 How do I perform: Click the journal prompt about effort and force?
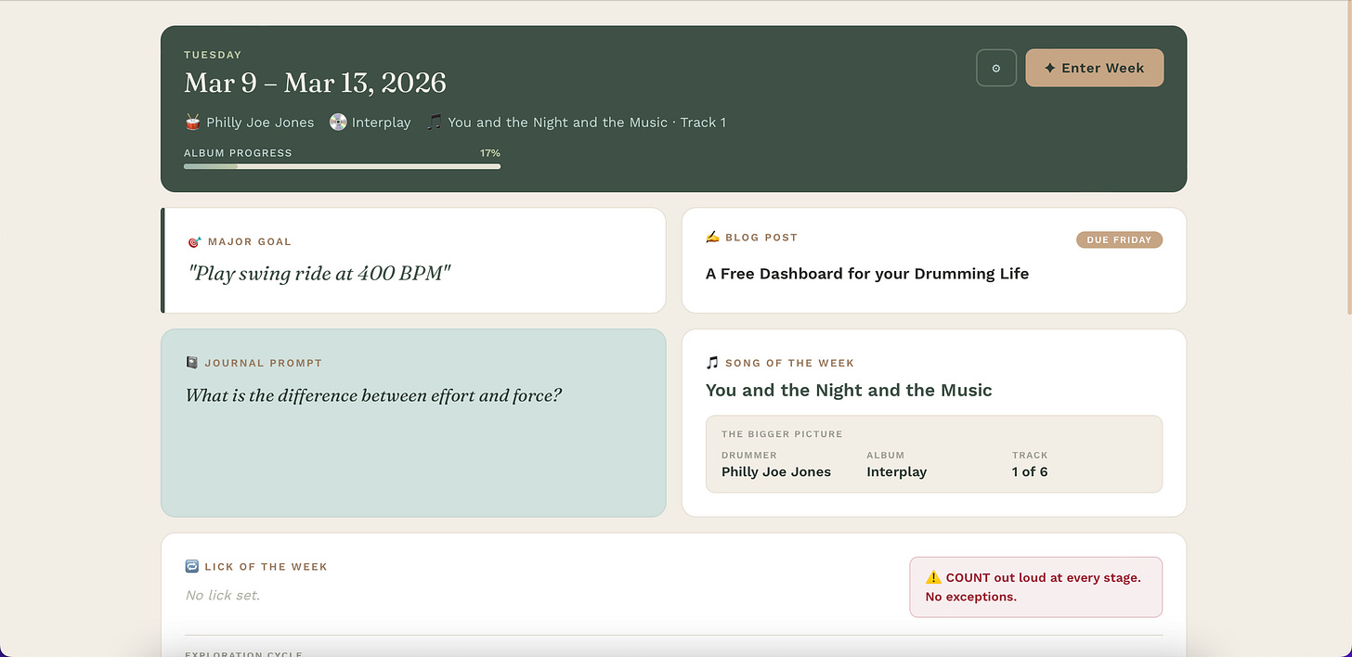coord(373,395)
